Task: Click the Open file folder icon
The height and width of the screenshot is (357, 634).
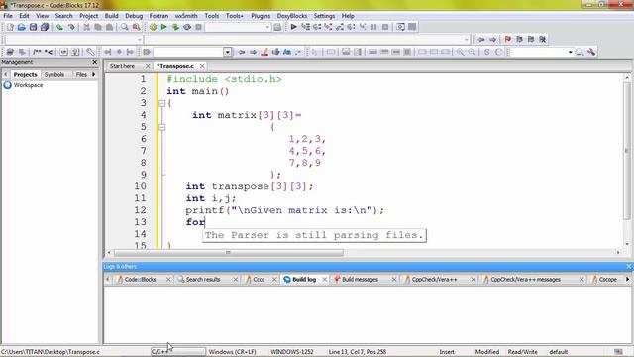Action: pyautogui.click(x=22, y=27)
